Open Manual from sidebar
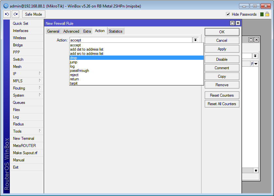The image size is (274, 196). pos(27,160)
